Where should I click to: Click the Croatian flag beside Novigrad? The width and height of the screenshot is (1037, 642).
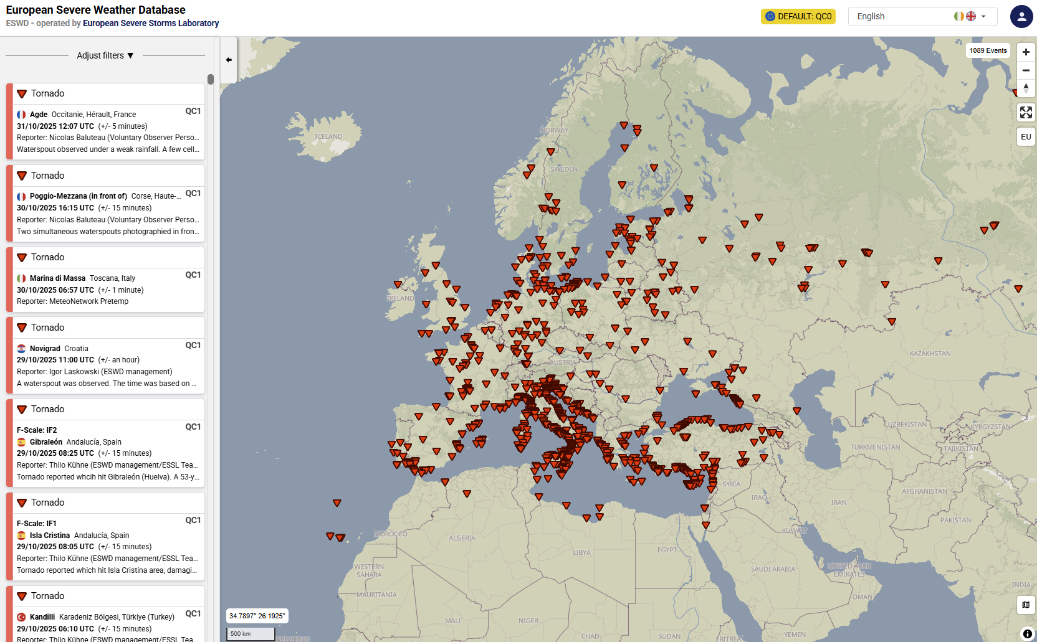[21, 349]
